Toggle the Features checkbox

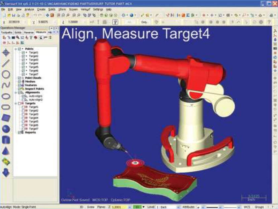click(x=19, y=85)
